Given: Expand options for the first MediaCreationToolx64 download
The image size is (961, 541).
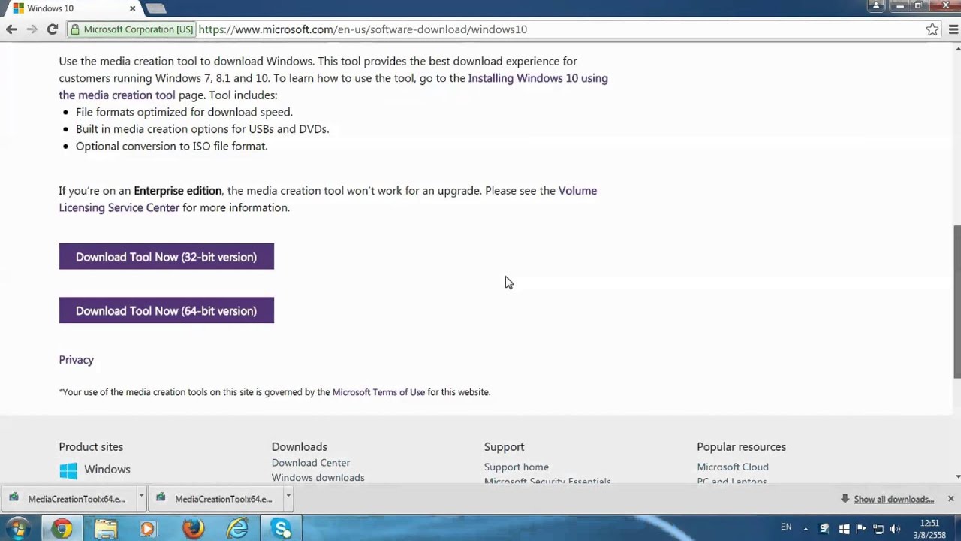Looking at the screenshot, I should (x=140, y=497).
